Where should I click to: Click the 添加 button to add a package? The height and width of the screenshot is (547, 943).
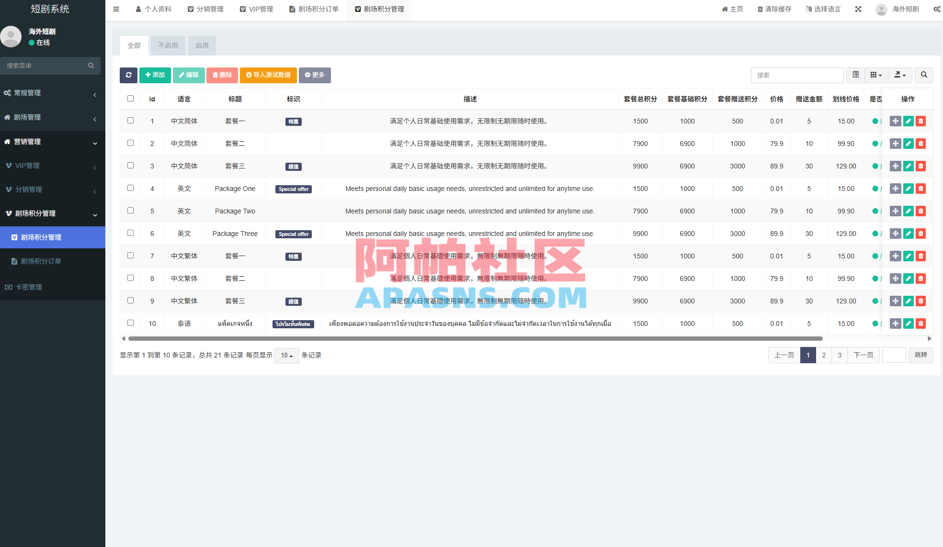(x=155, y=75)
